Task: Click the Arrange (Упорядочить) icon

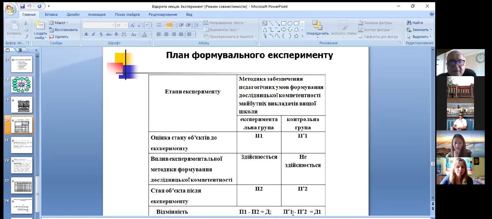Action: pos(317,25)
